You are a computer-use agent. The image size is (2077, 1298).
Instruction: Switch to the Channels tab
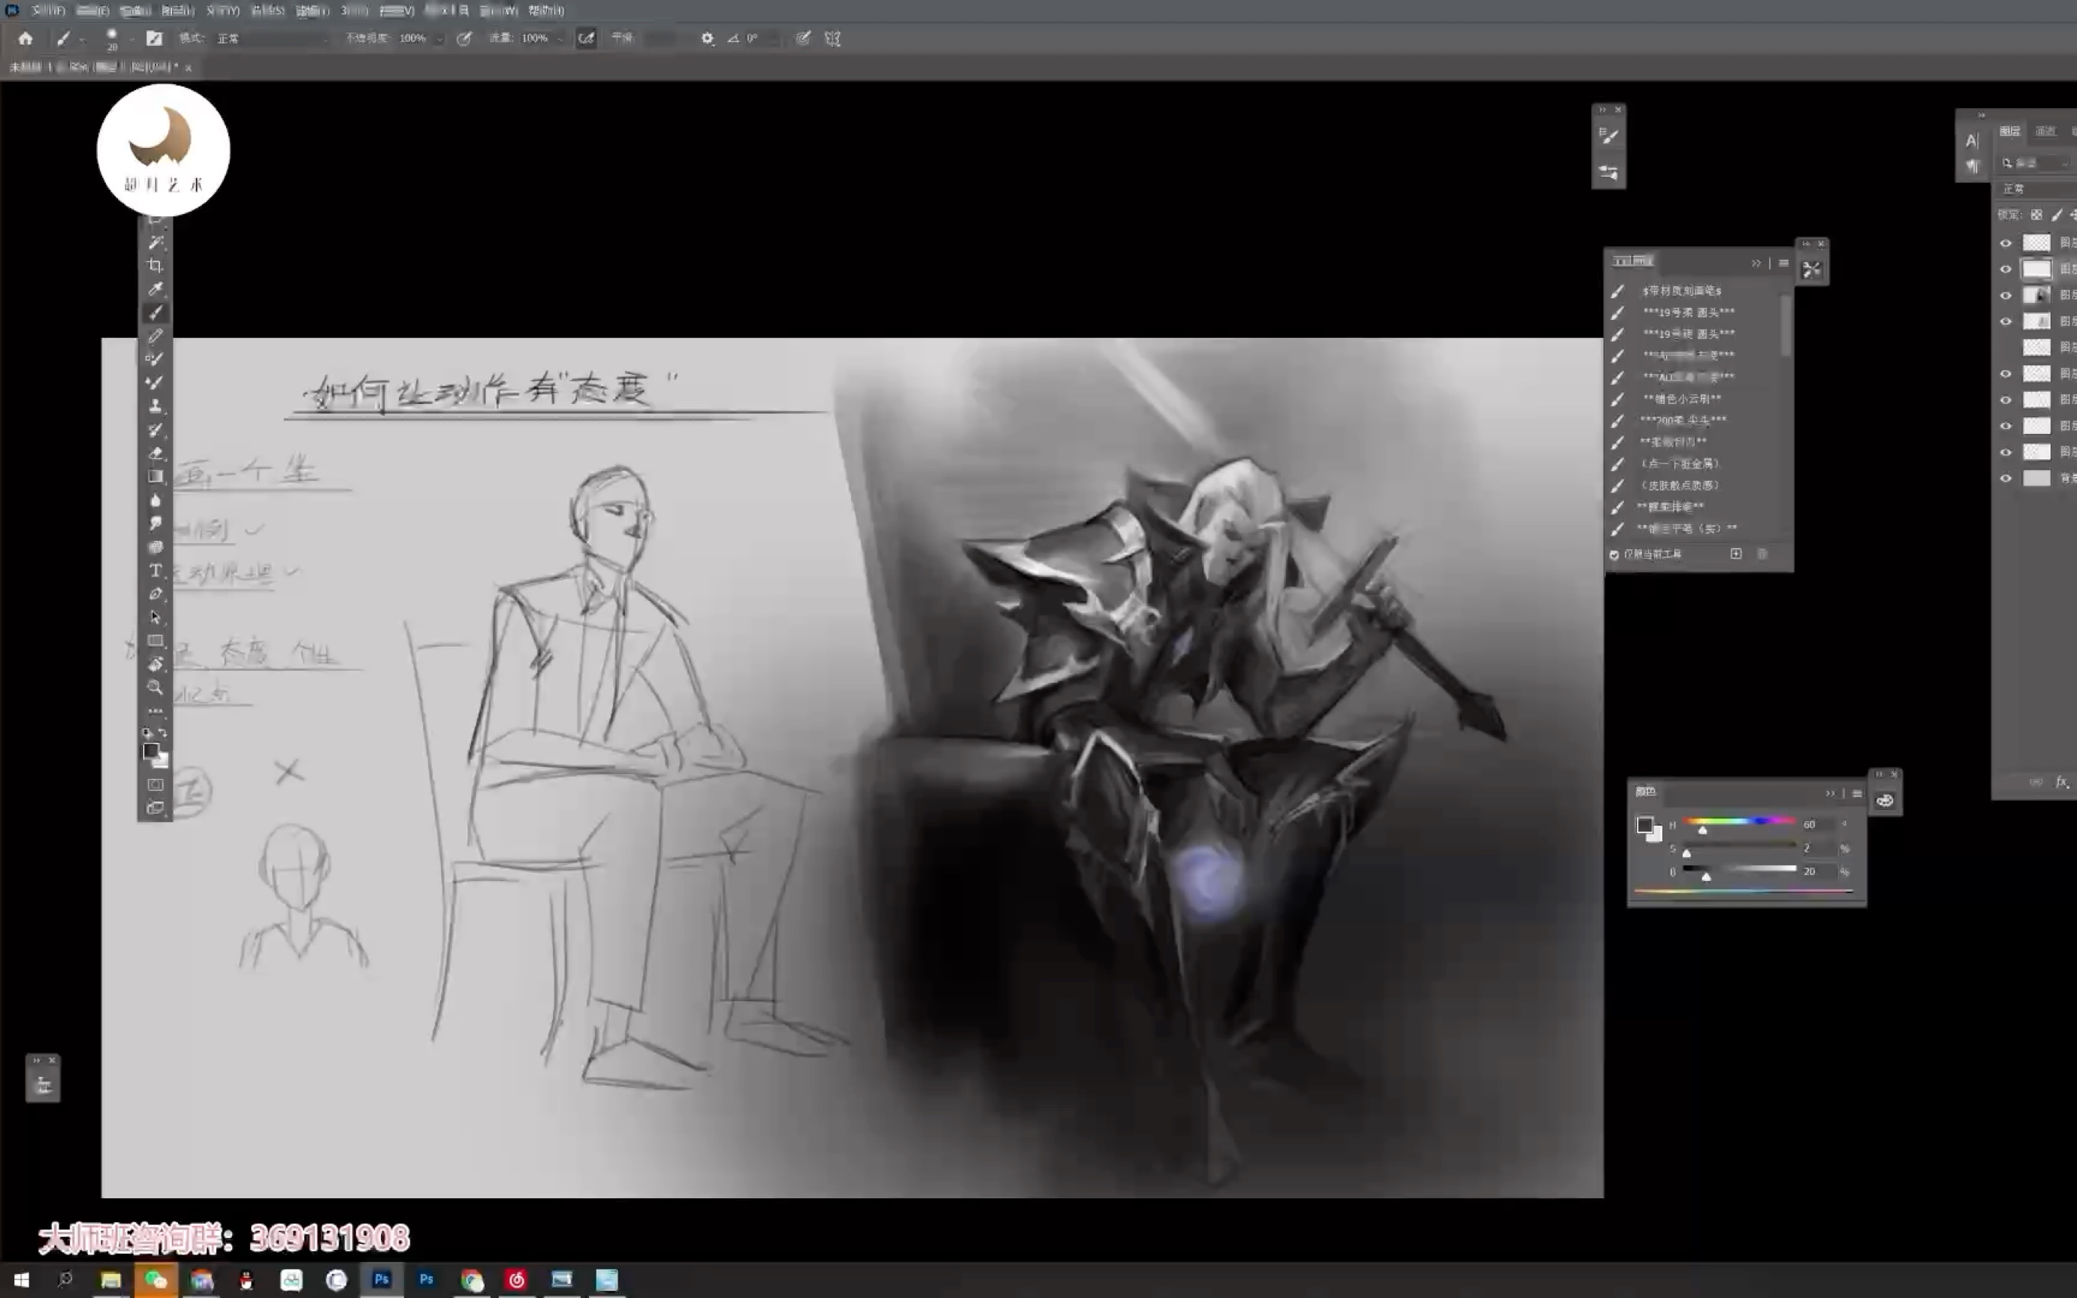coord(2045,131)
